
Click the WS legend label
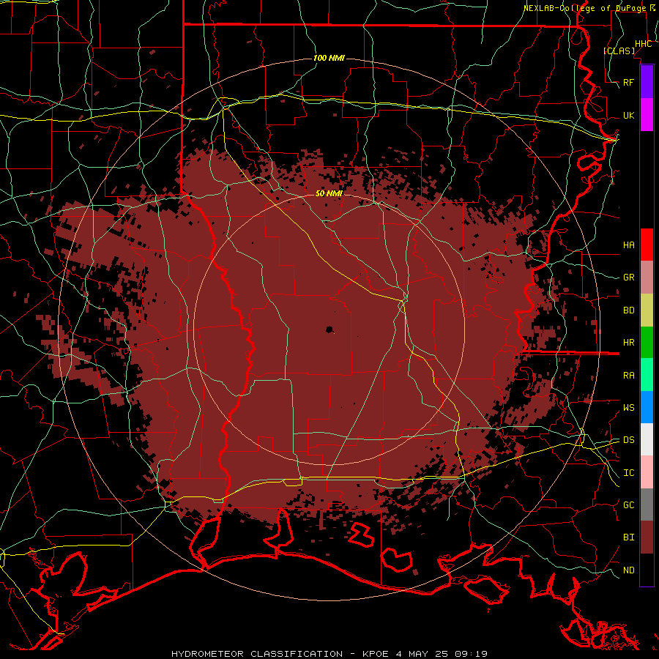point(629,407)
